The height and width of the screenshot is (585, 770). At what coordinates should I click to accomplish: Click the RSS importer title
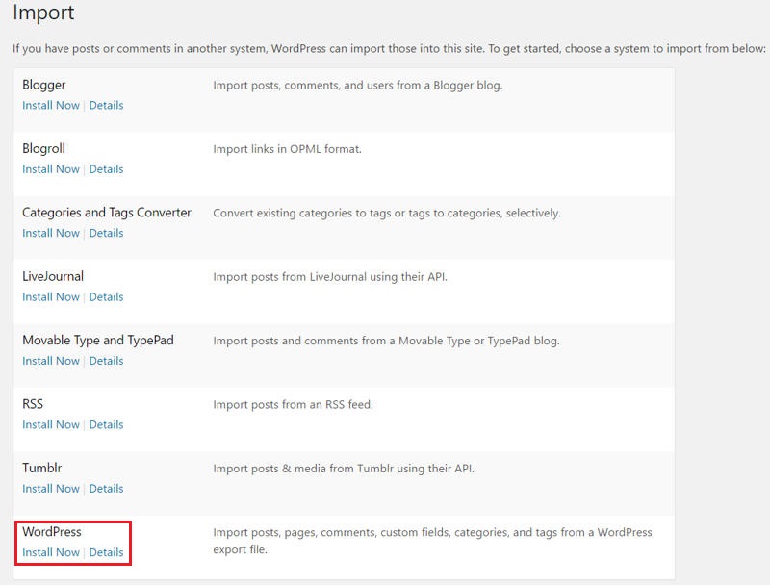pos(34,403)
